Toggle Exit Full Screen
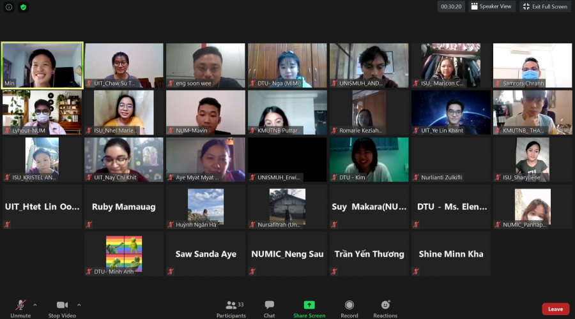575x319 pixels. coord(545,6)
